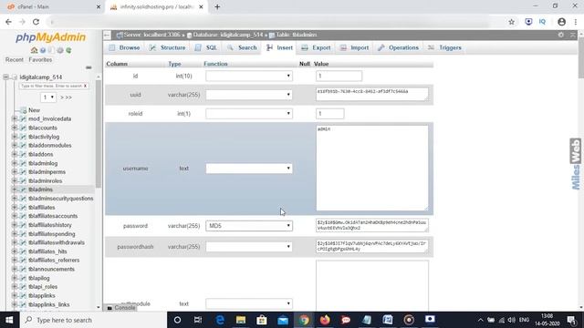
Task: Open Microsoft Edge from the taskbar
Action: point(220,320)
